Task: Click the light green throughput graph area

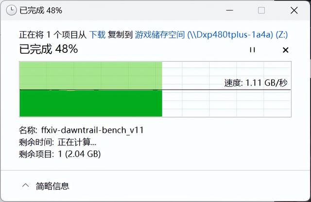Action: 91,76
